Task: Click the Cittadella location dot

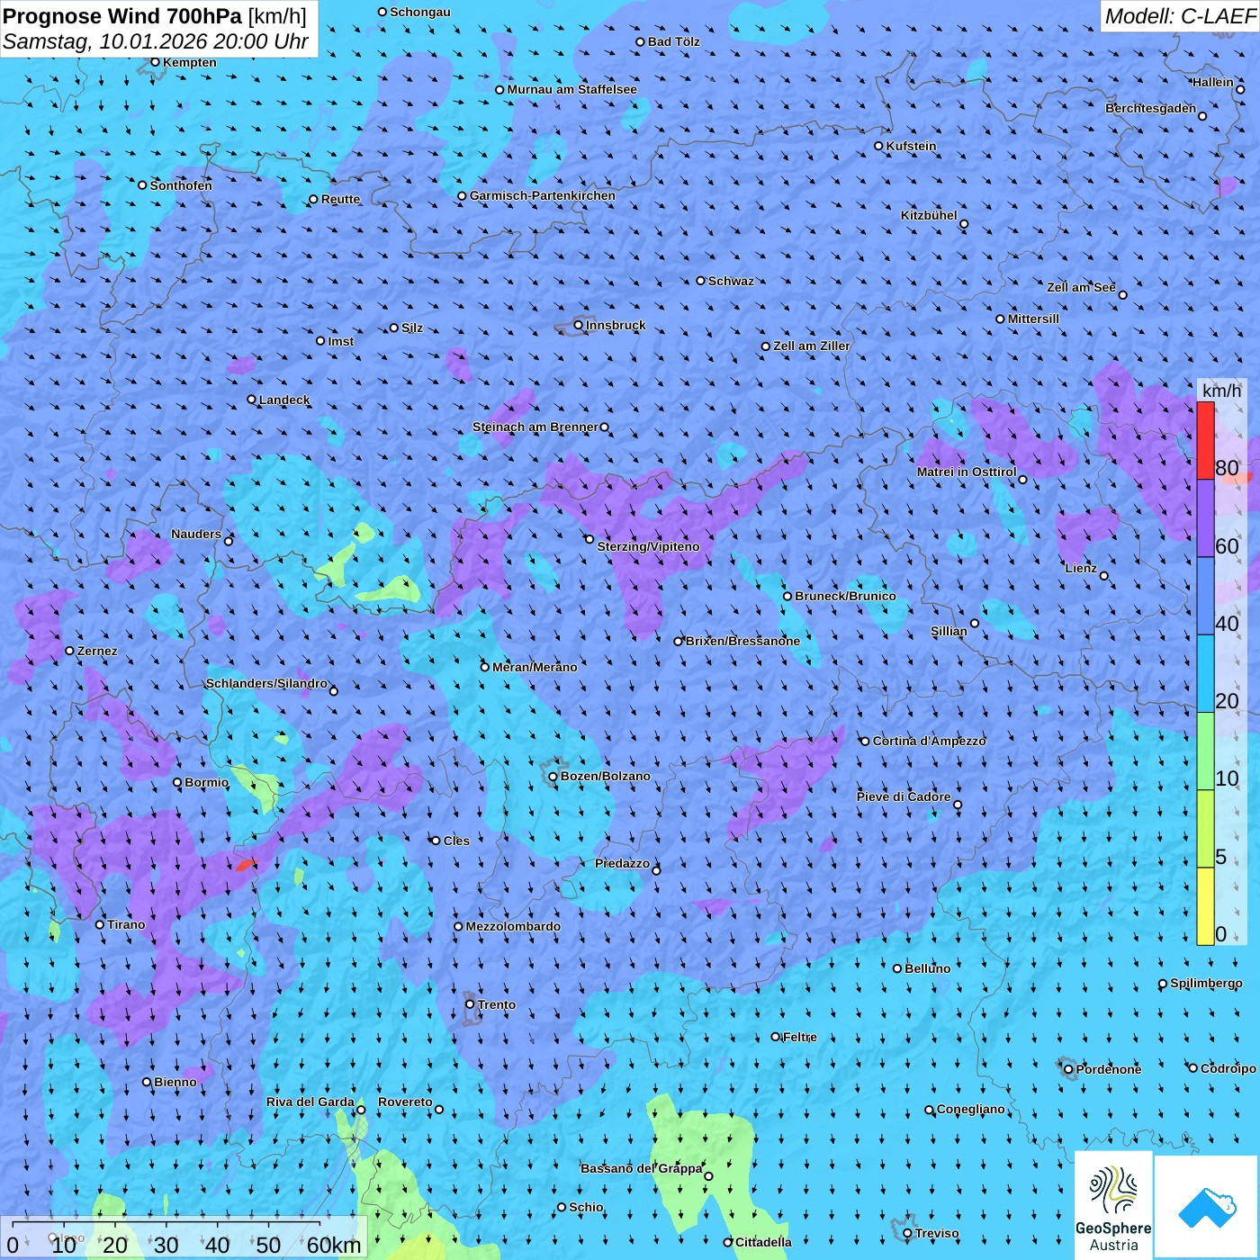Action: 728,1242
